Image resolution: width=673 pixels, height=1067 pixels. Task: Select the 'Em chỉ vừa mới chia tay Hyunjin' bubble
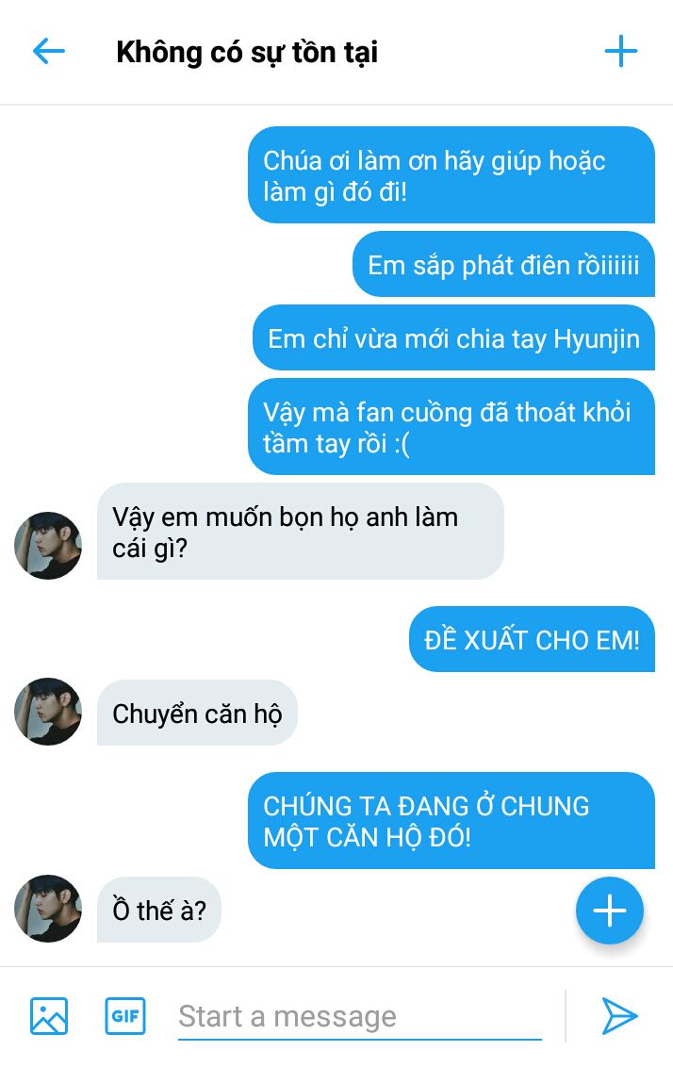[453, 337]
